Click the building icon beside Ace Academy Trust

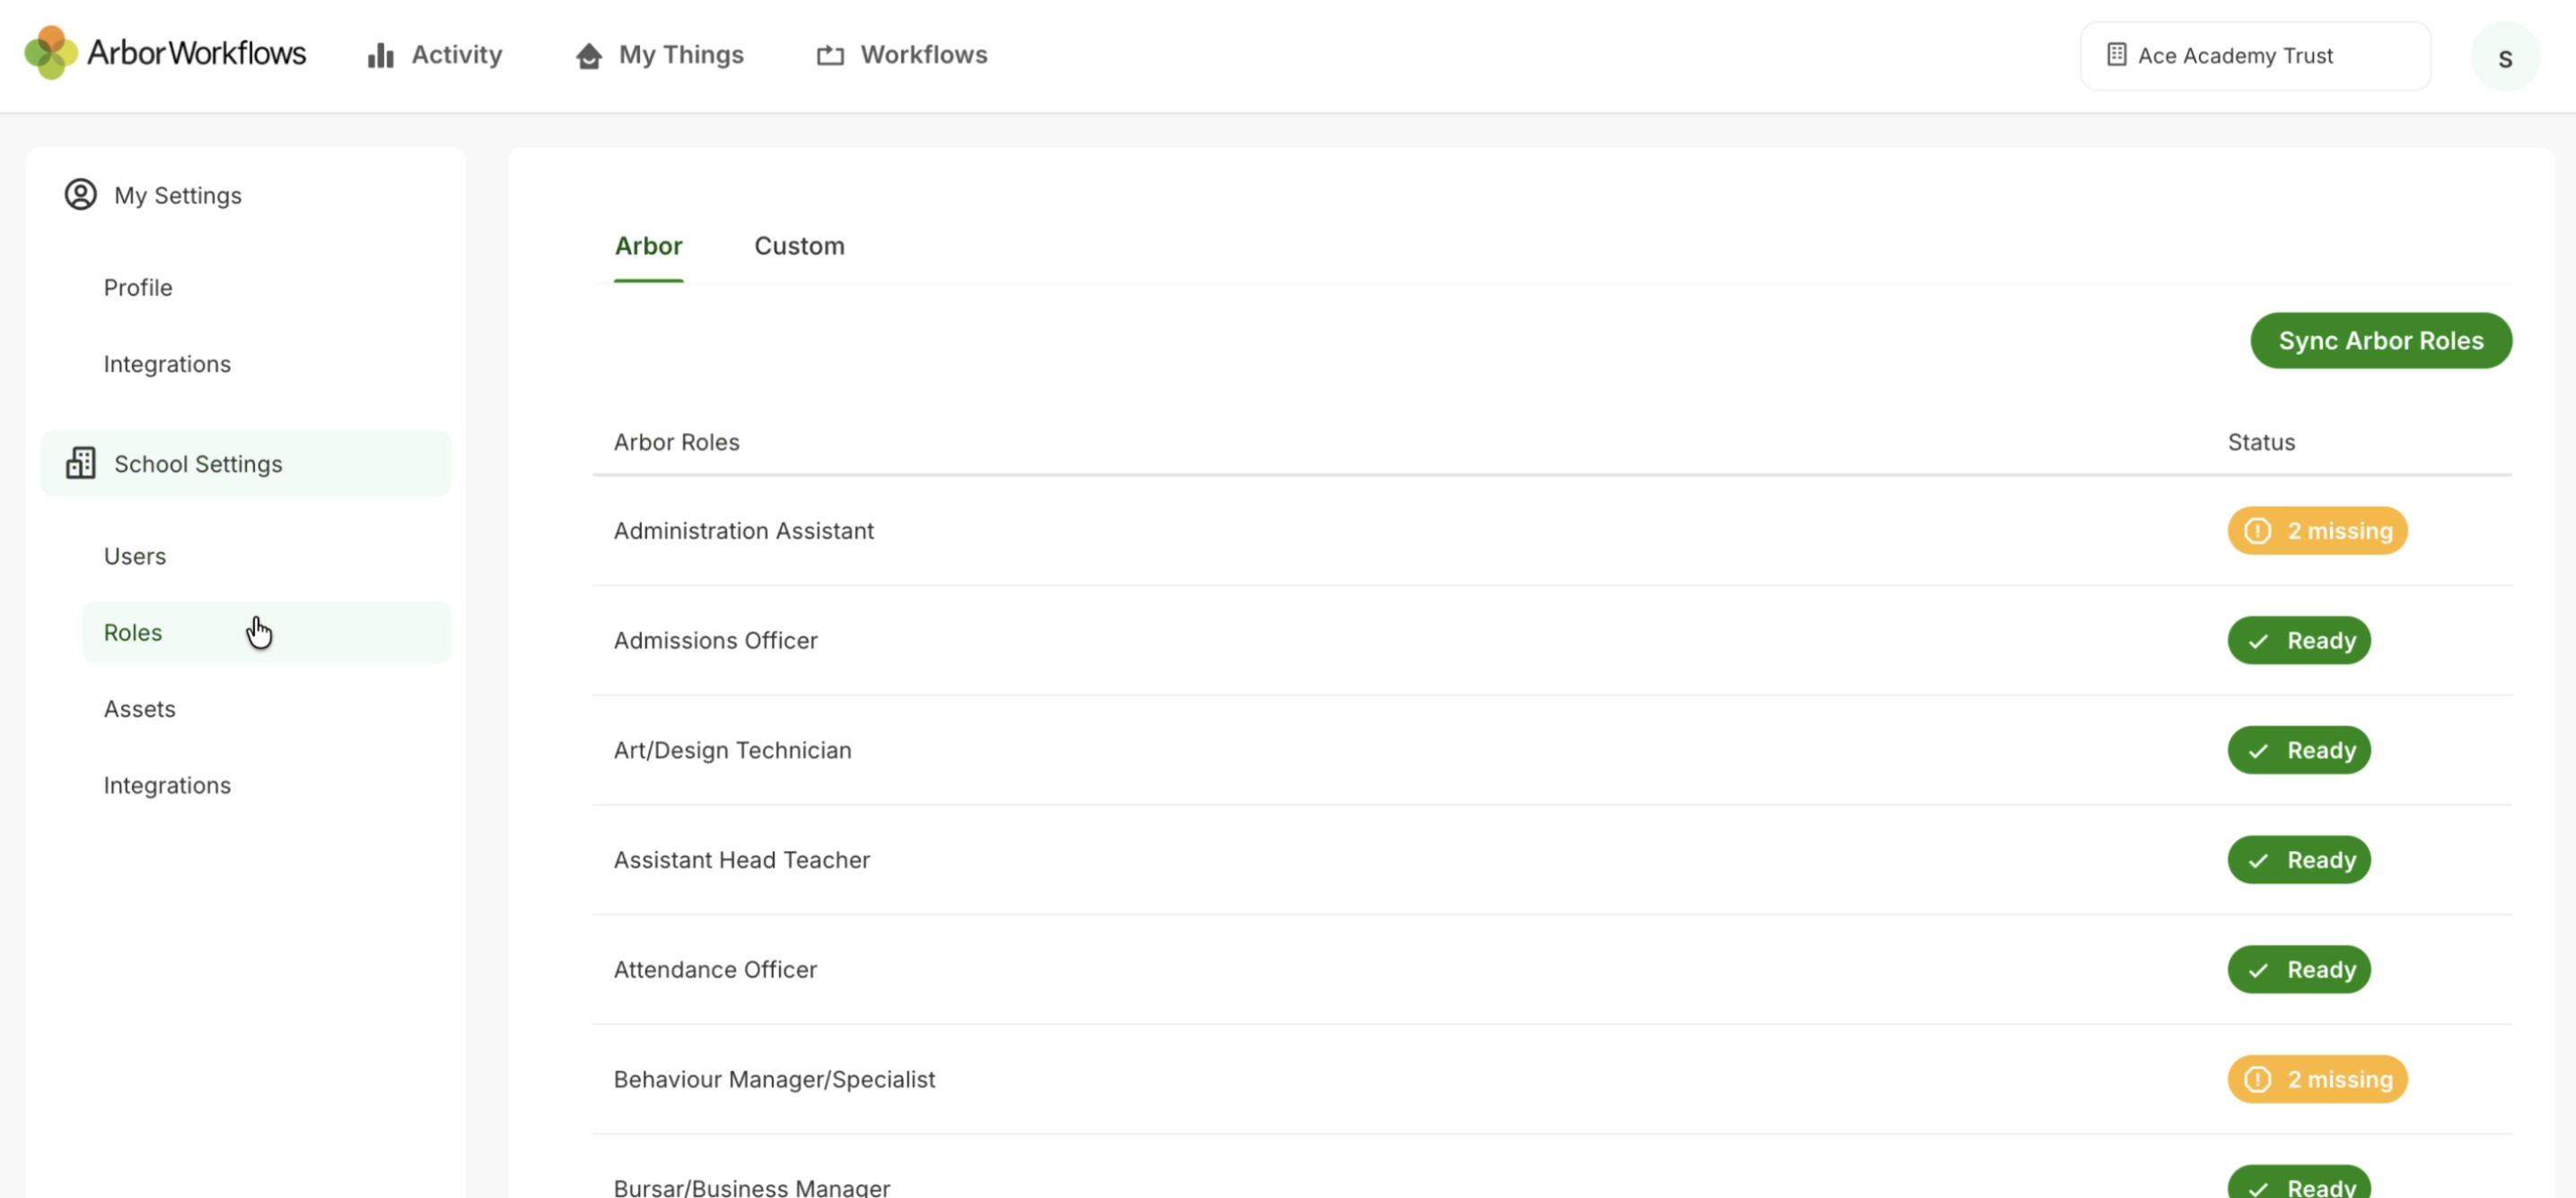pos(2116,55)
